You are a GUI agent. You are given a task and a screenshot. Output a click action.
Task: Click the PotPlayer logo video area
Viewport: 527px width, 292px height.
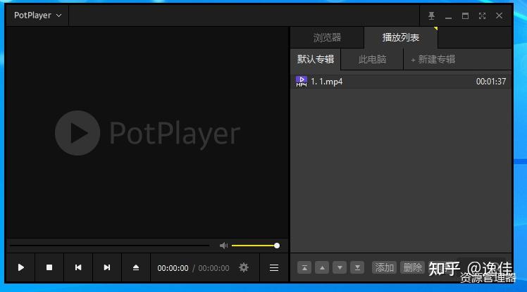(x=147, y=133)
